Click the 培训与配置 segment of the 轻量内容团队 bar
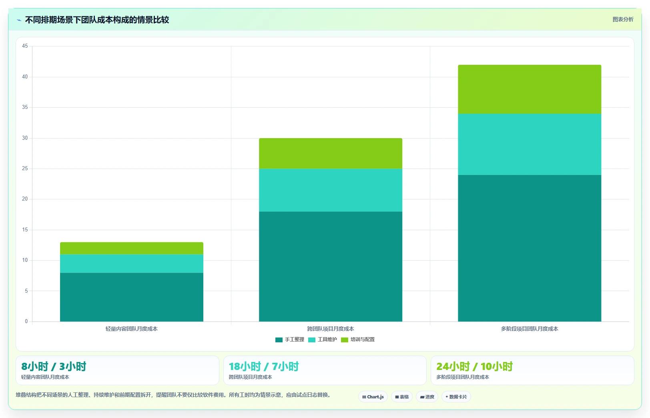650x418 pixels. pyautogui.click(x=132, y=248)
